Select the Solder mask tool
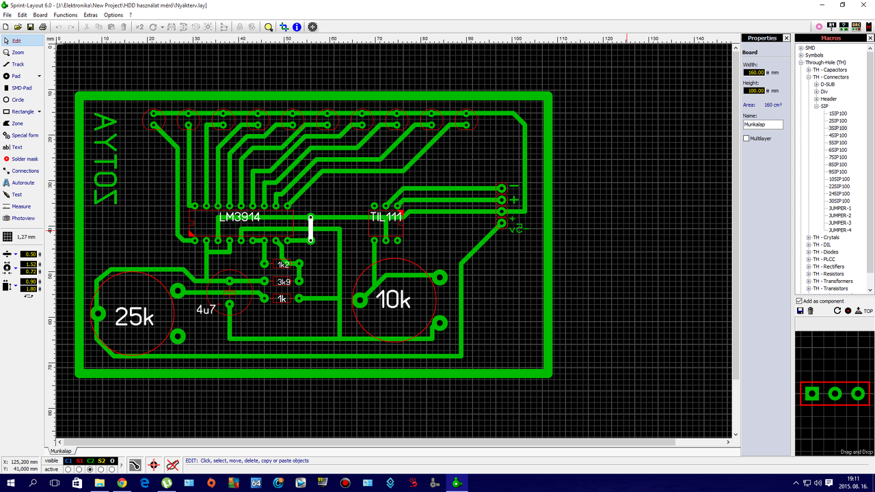 pyautogui.click(x=21, y=159)
